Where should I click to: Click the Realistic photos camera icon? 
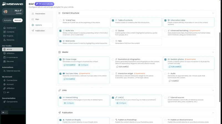pos(169,59)
